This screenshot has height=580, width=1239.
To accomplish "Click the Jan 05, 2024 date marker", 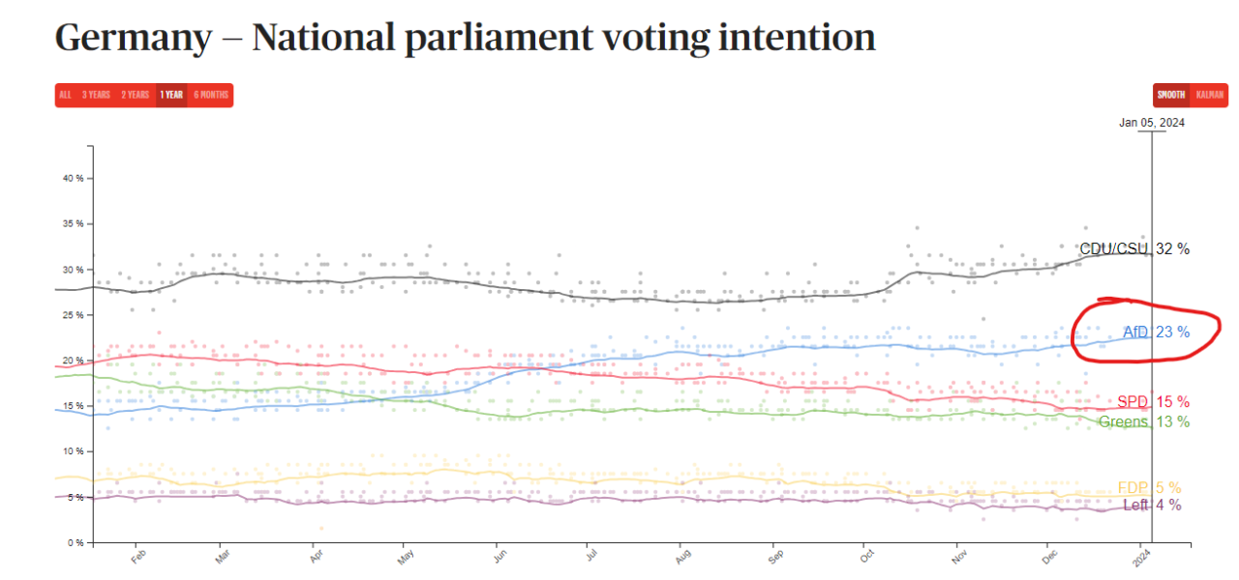I will 1152,123.
